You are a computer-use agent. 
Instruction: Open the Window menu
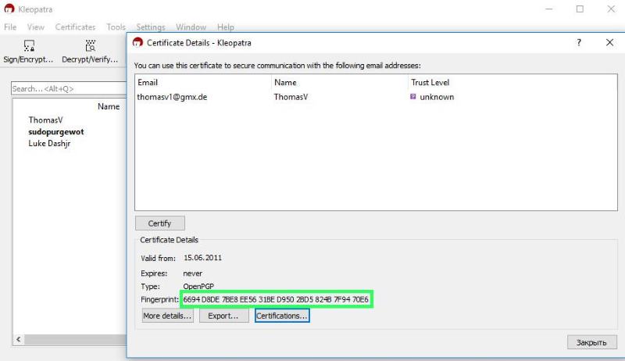[x=191, y=27]
